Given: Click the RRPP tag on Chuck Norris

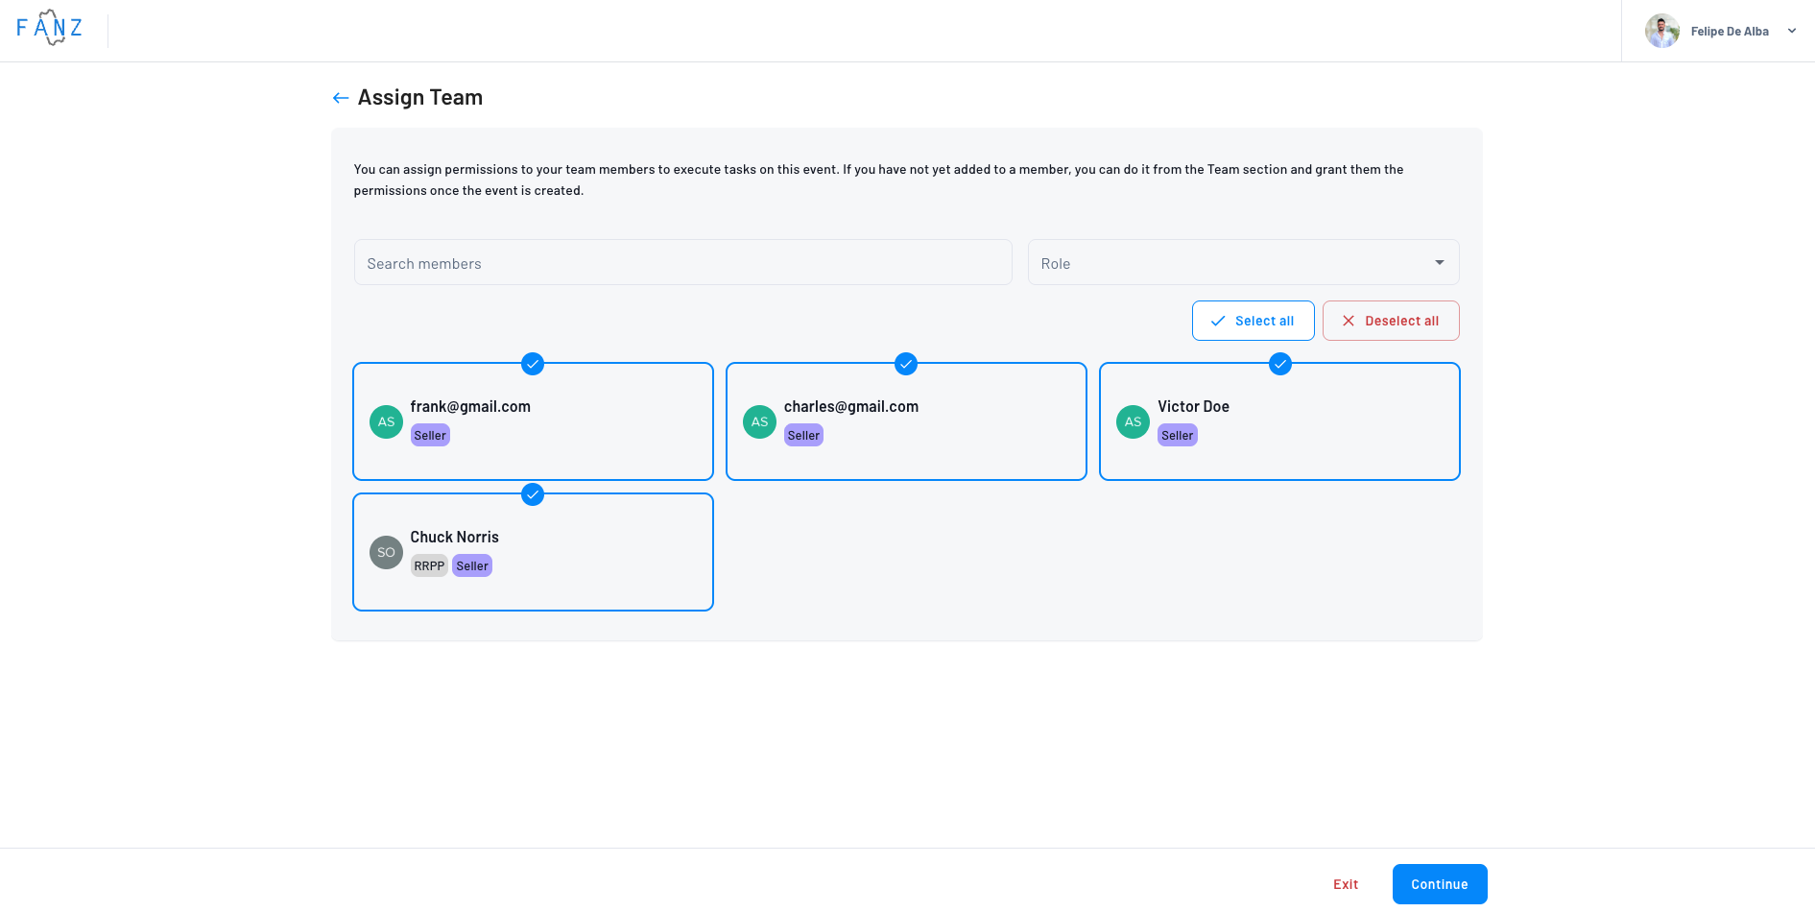Looking at the screenshot, I should [x=429, y=566].
